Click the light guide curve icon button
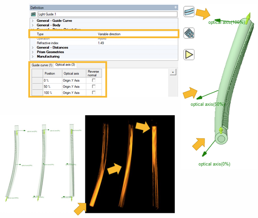258x218 pixels. pos(189,11)
